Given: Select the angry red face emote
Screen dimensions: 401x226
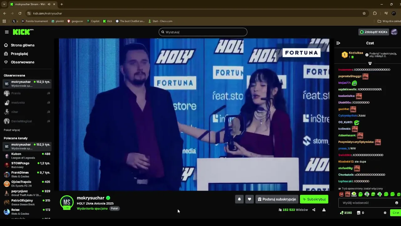Looking at the screenshot, I should click(x=341, y=195).
